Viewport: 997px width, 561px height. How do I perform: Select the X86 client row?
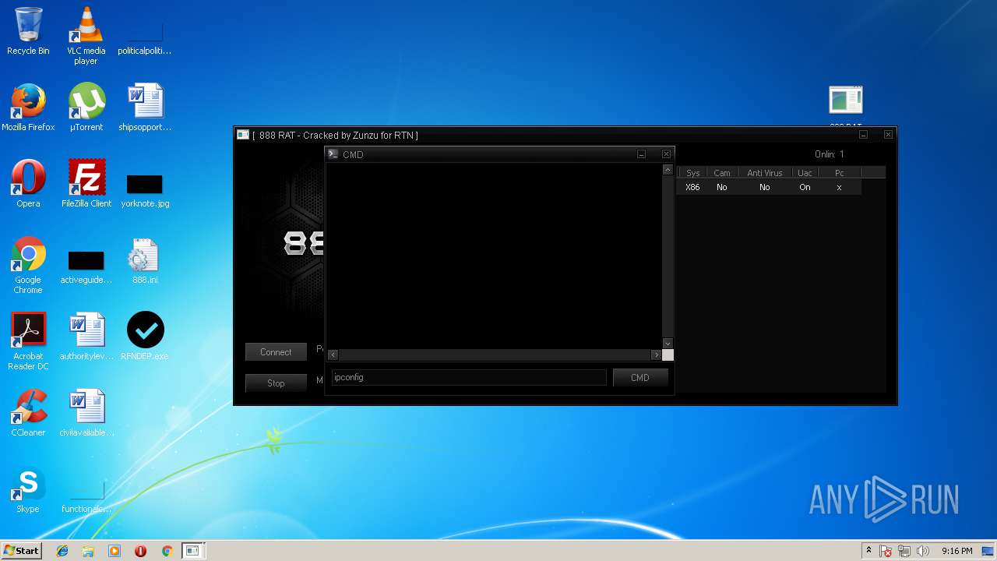coord(770,187)
